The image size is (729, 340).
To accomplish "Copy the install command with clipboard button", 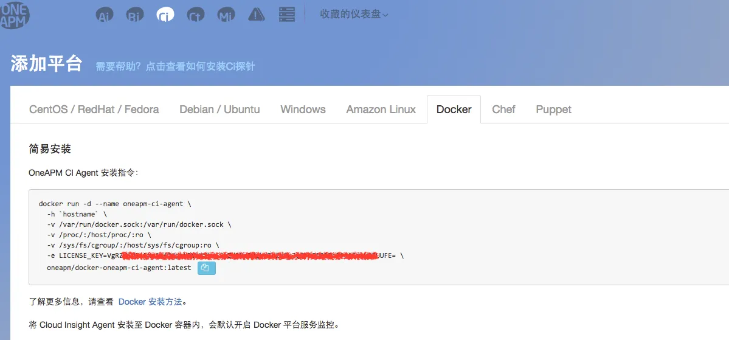I will coord(207,268).
